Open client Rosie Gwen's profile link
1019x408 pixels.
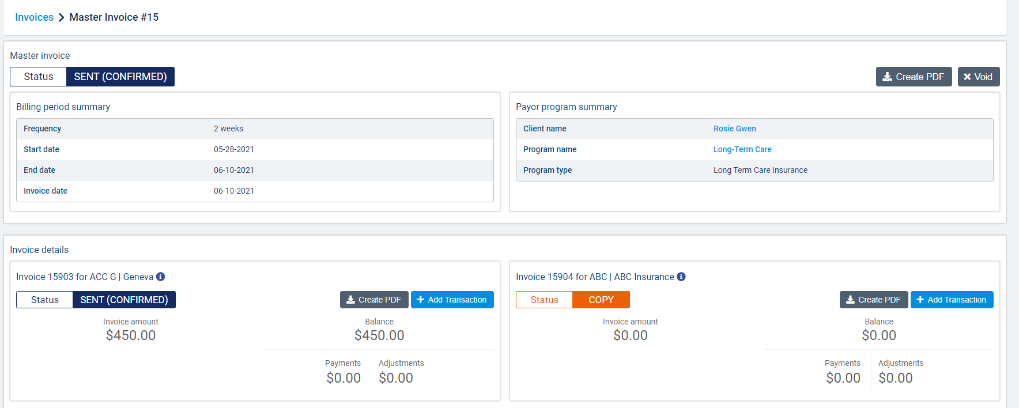(734, 129)
